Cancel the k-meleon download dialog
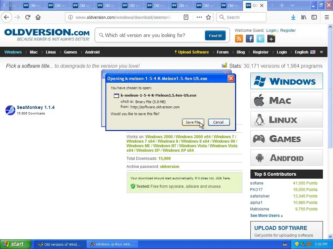 pyautogui.click(x=219, y=122)
